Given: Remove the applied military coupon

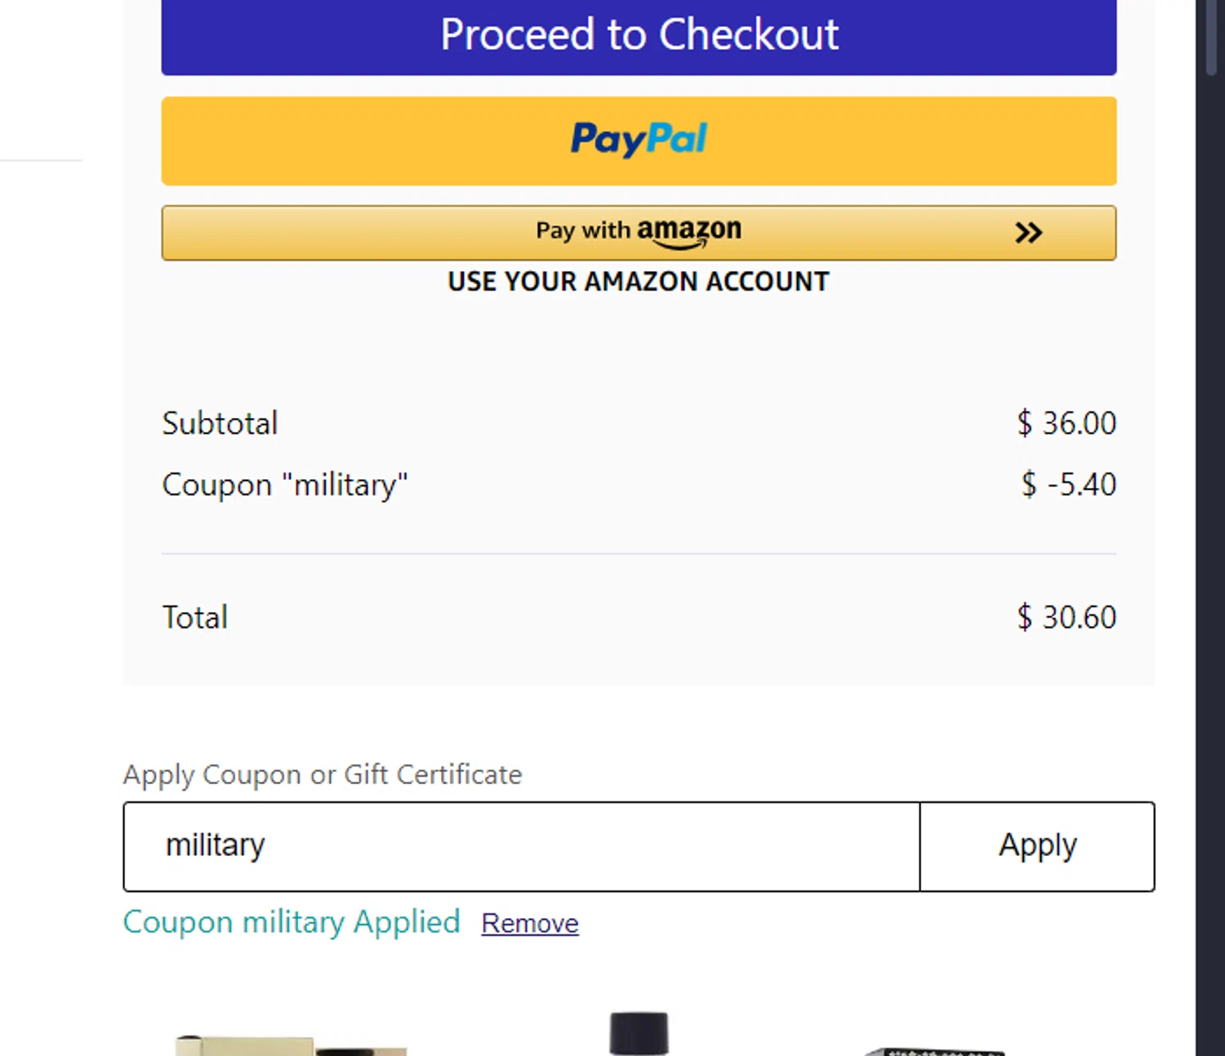Looking at the screenshot, I should pos(530,923).
